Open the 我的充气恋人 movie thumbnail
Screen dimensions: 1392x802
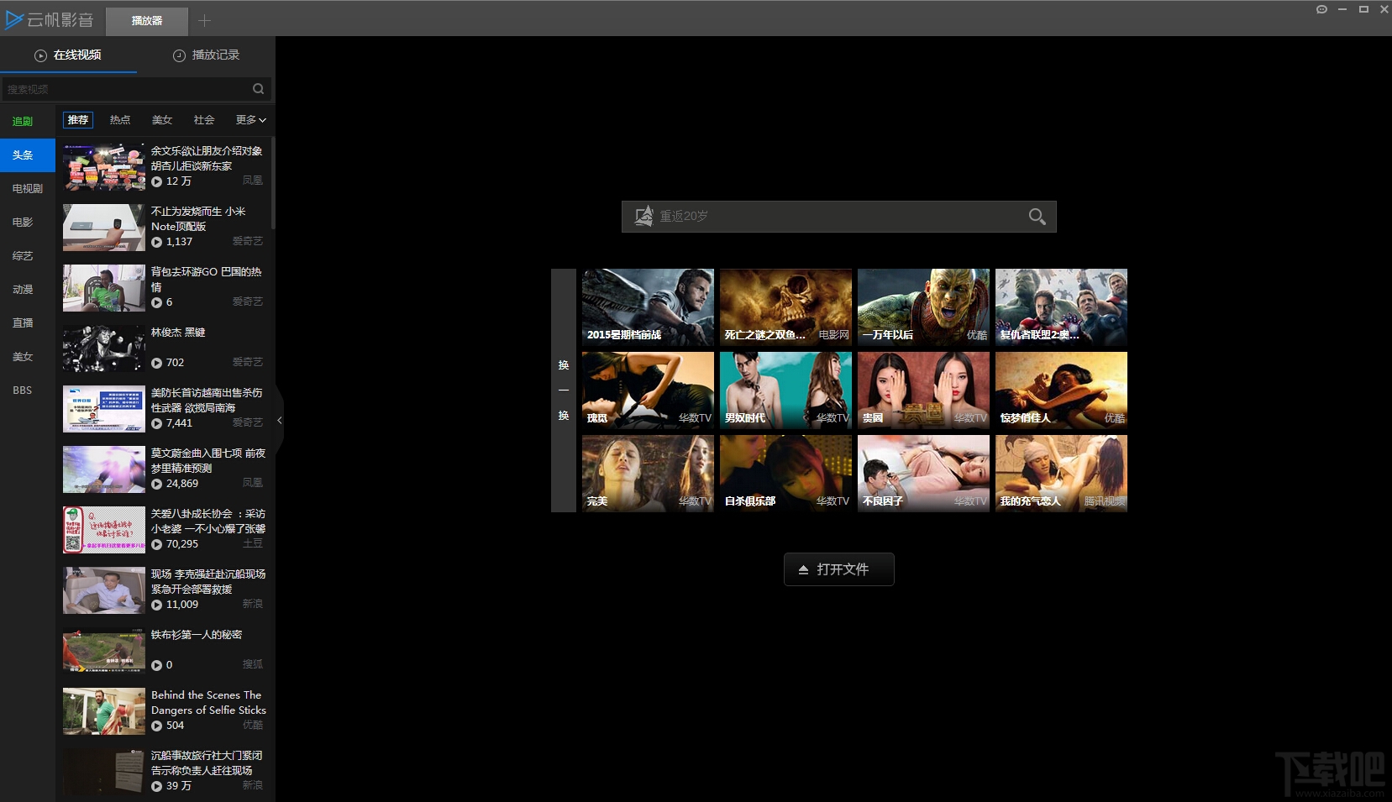[x=1061, y=474]
